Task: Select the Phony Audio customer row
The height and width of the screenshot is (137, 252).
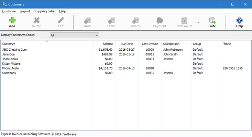Action: tap(126, 68)
